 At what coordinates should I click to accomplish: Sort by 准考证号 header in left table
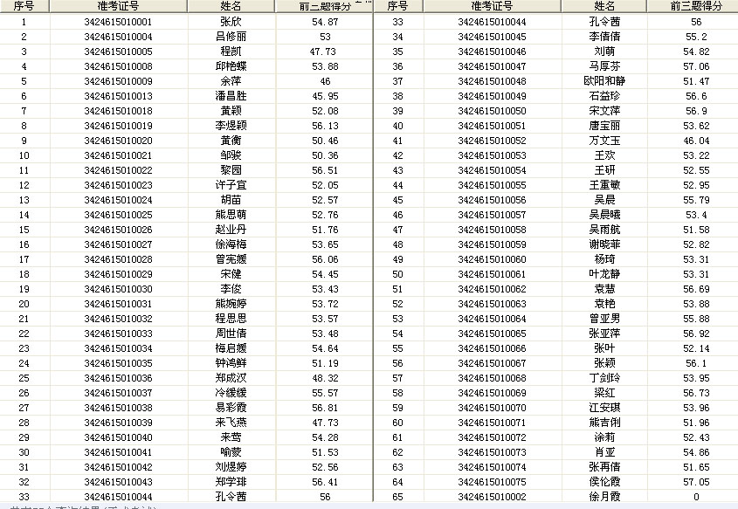[118, 6]
